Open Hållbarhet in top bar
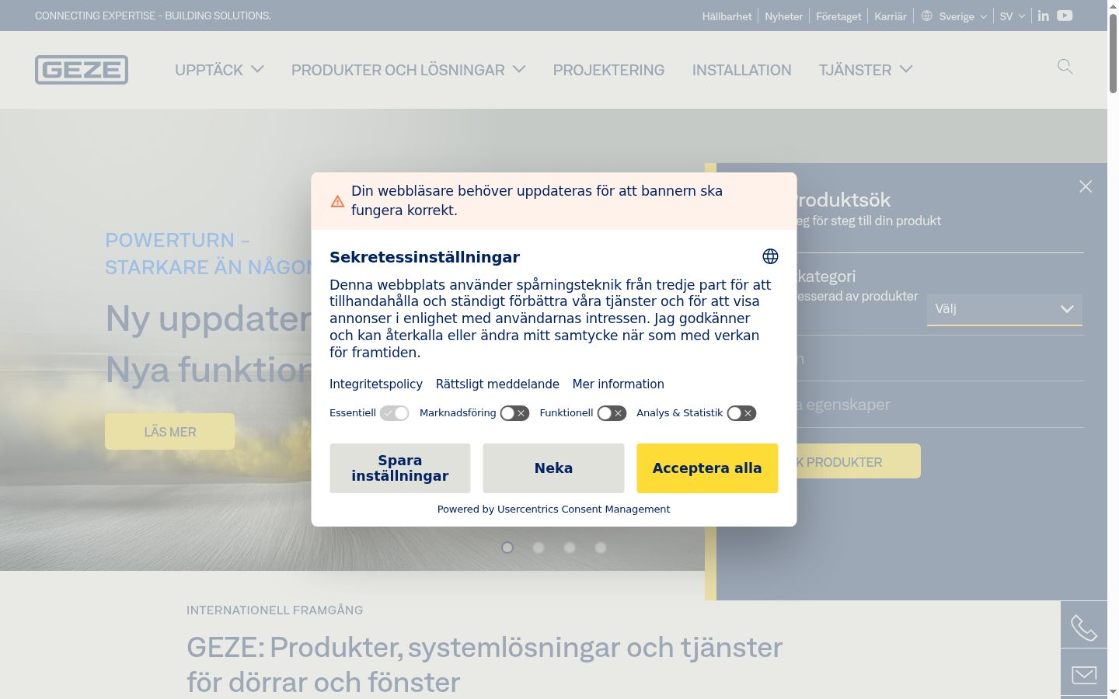The height and width of the screenshot is (699, 1119). [x=727, y=16]
